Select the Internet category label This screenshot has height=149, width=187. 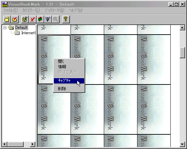[x=28, y=33]
